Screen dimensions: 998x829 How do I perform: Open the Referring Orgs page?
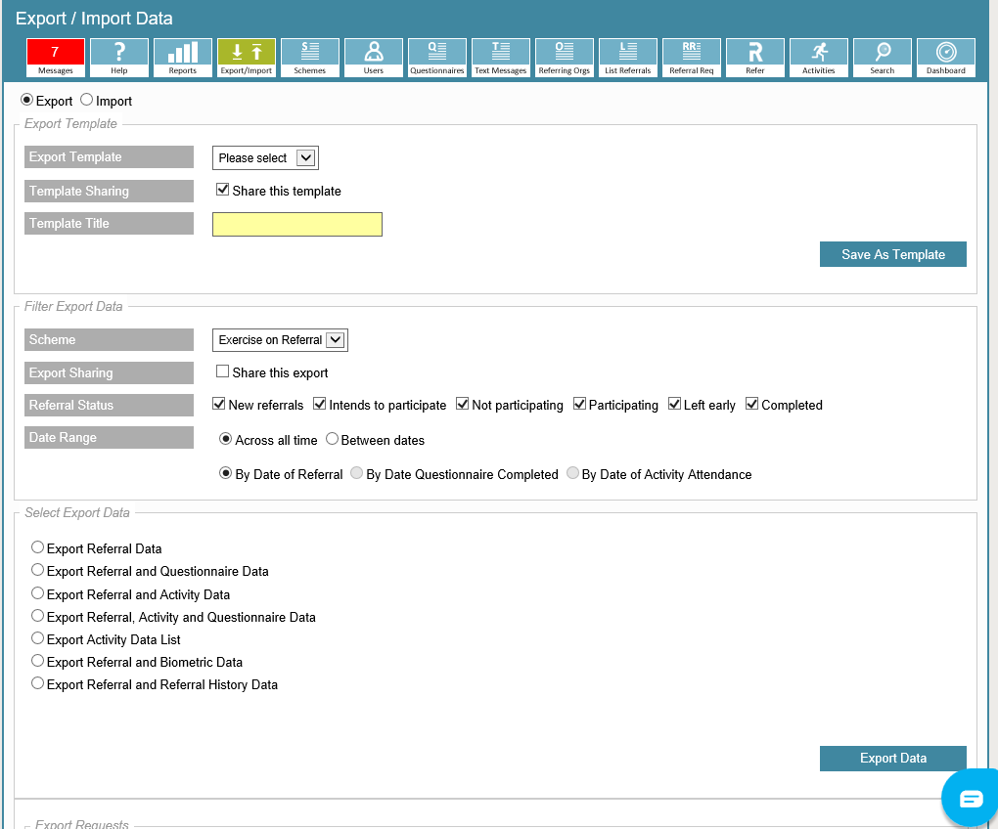[565, 58]
